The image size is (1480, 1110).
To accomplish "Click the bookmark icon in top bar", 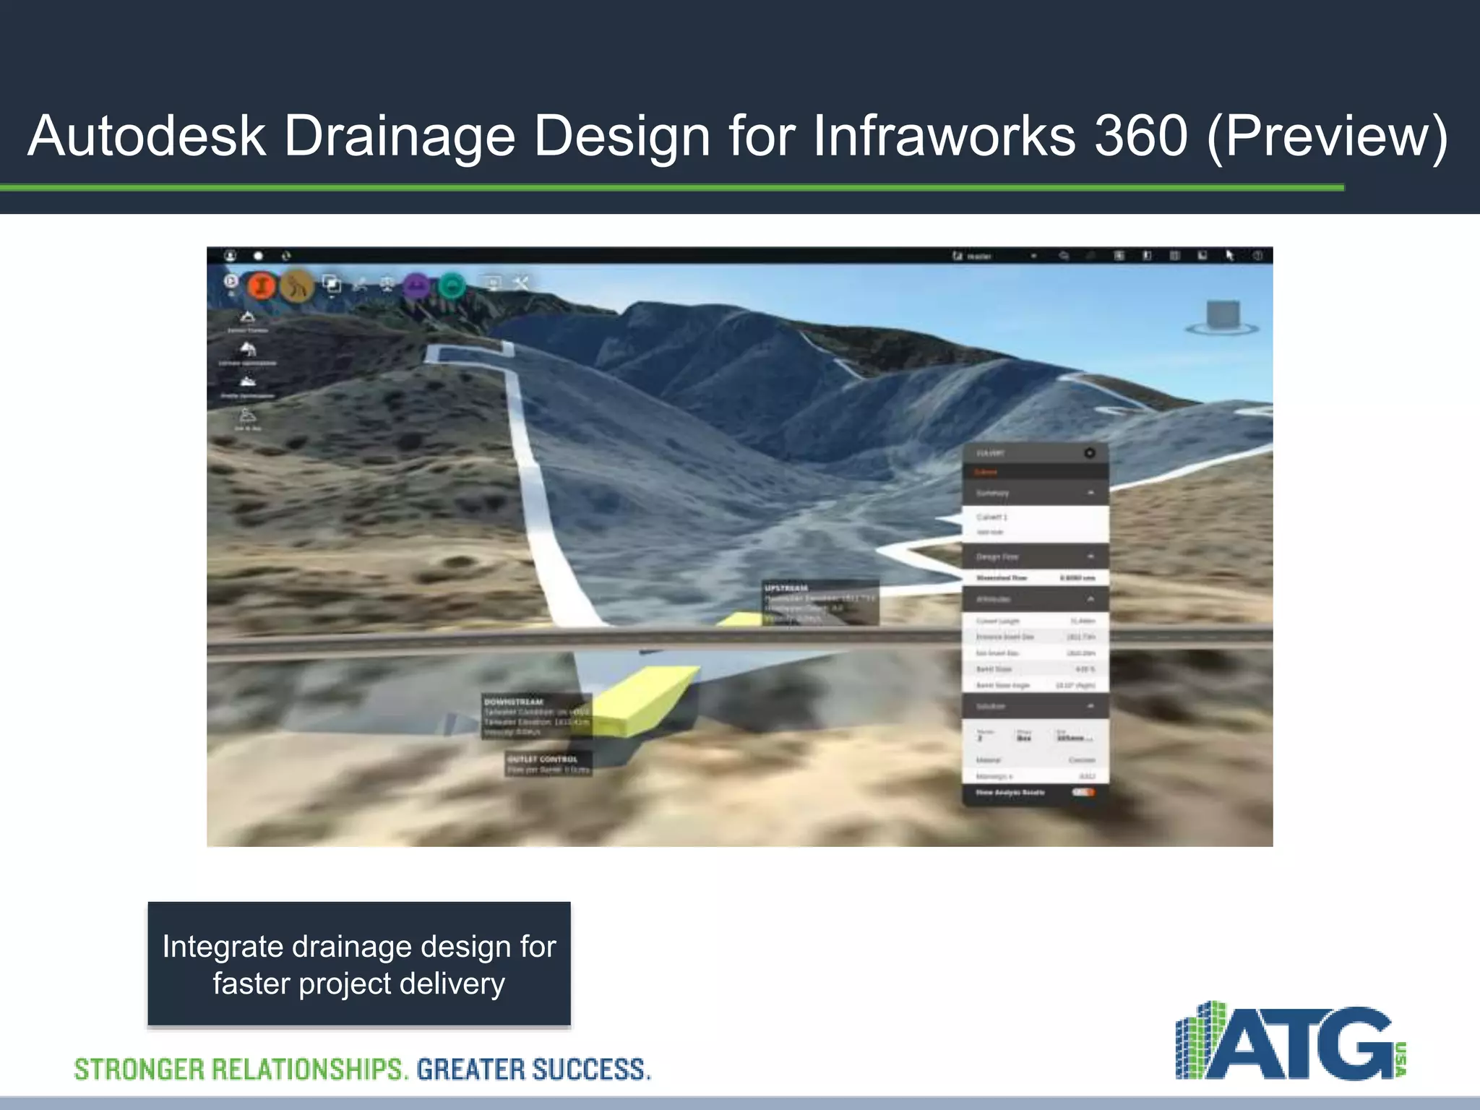I will (x=1147, y=256).
